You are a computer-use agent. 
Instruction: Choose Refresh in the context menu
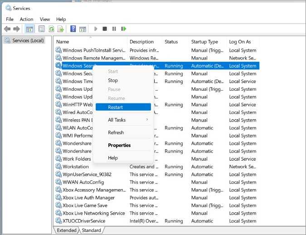tap(123, 132)
